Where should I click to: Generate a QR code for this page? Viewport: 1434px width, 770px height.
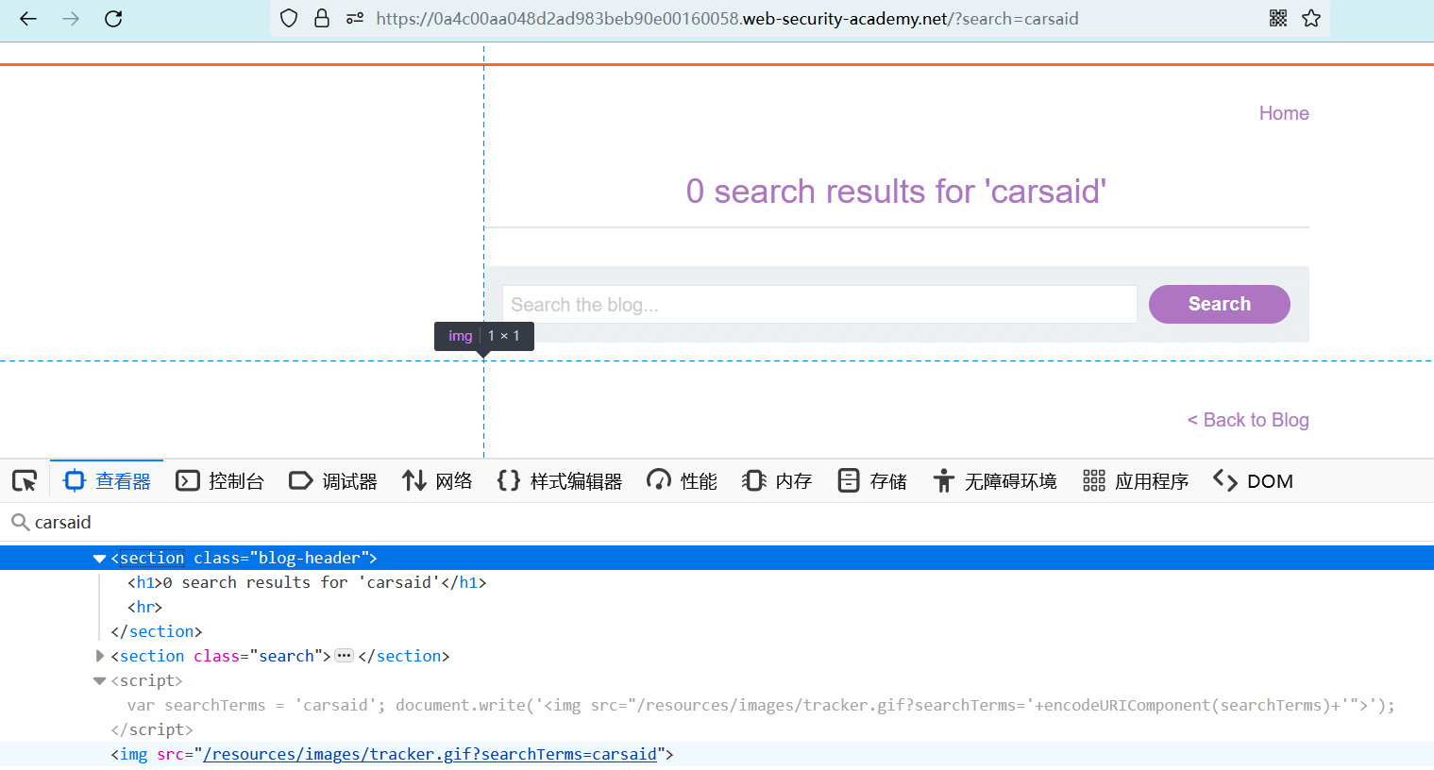click(x=1278, y=18)
